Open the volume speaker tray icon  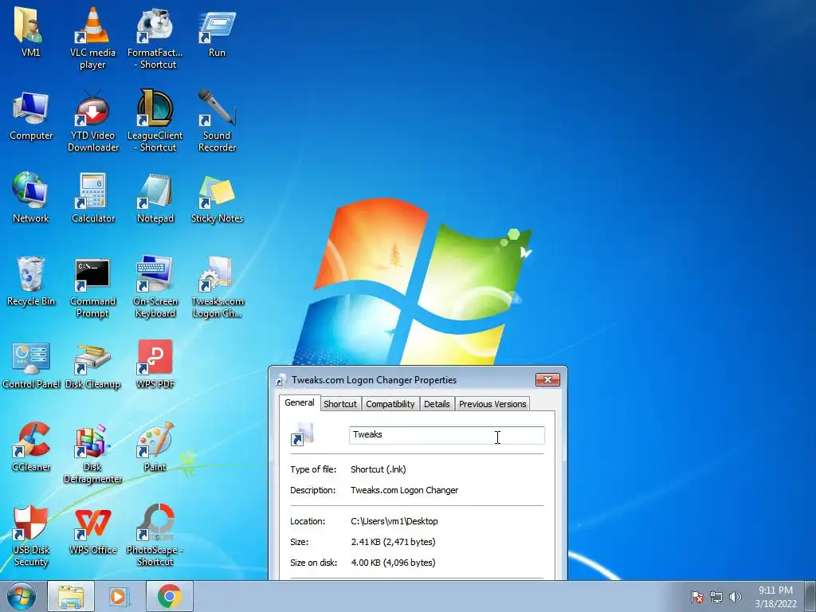tap(736, 597)
